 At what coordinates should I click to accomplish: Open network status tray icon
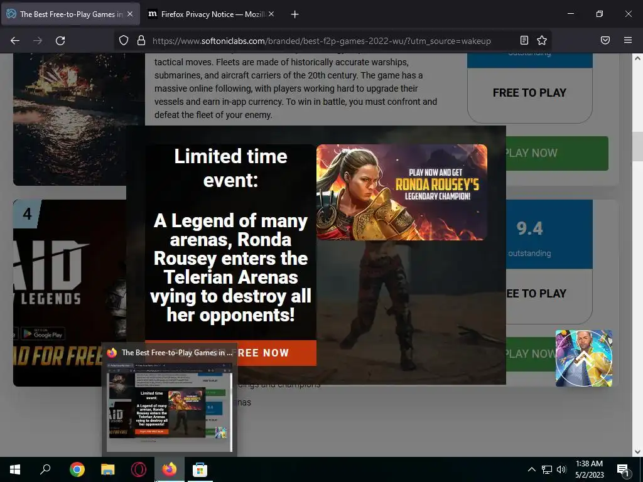[547, 469]
